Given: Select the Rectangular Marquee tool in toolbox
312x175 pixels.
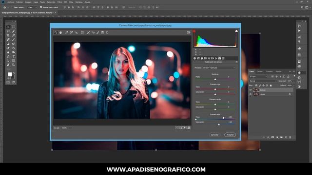Looking at the screenshot, I should (x=14, y=27).
